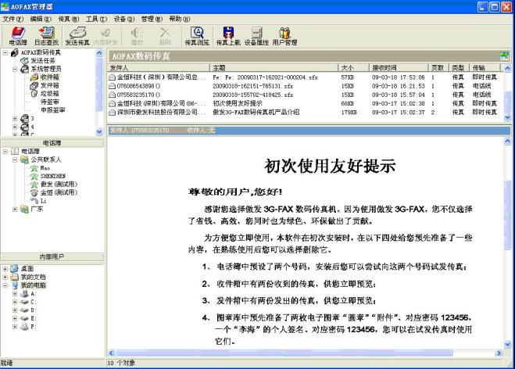Click the 我的文档 documents folder icon
This screenshot has width=515, height=369.
pyautogui.click(x=15, y=277)
